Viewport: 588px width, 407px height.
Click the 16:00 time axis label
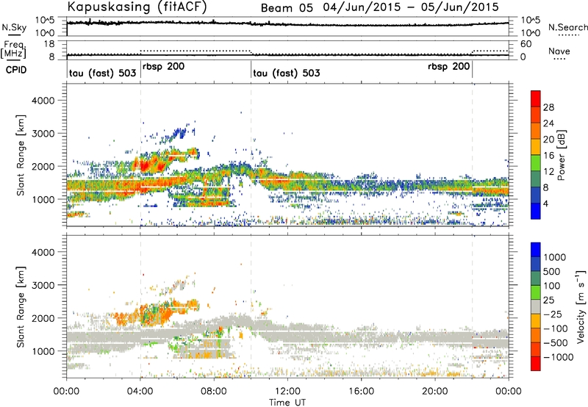coord(361,392)
